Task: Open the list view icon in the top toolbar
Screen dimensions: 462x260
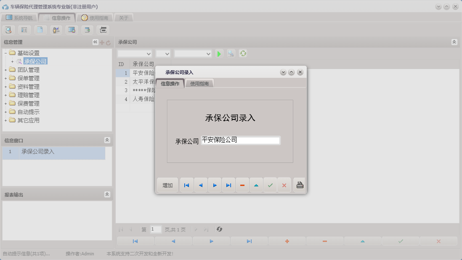Action: click(x=24, y=30)
